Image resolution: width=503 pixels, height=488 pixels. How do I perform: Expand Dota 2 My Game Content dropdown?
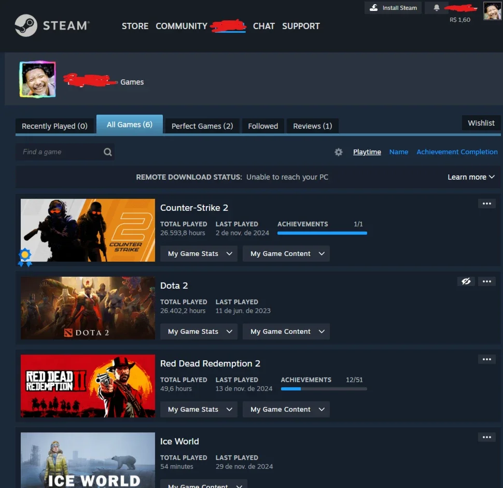286,331
